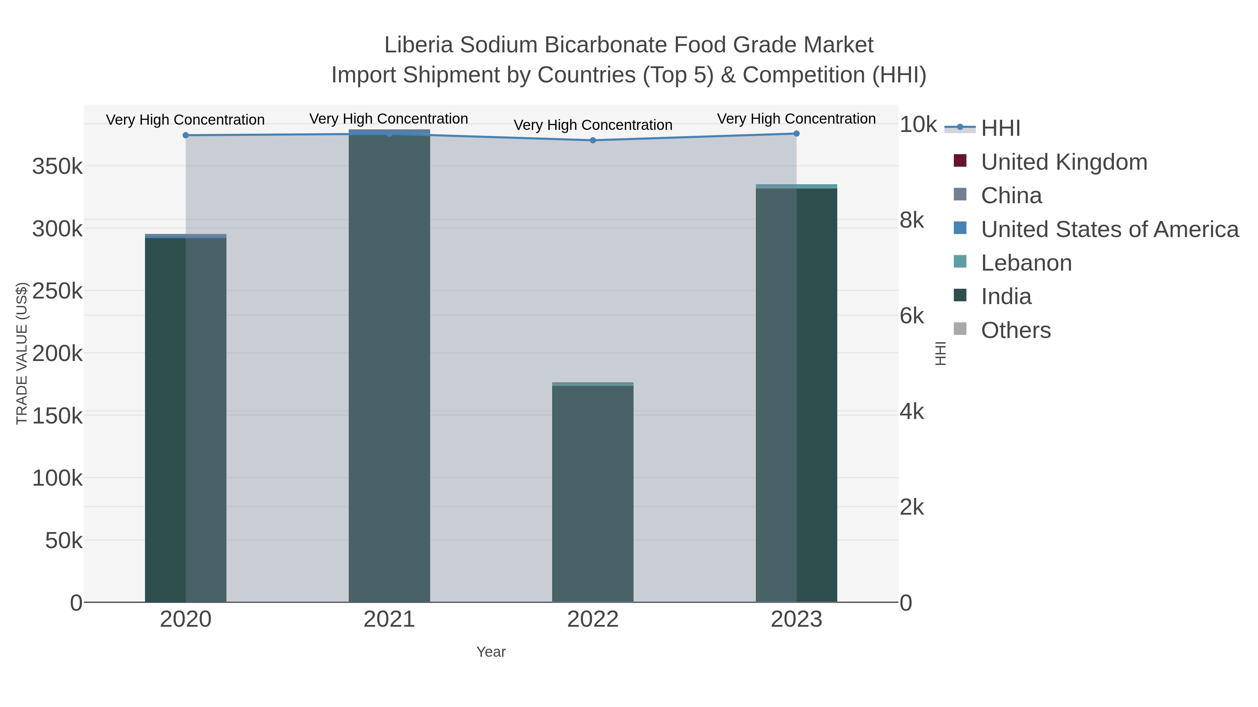Click the 2020 x-axis label

pos(186,620)
